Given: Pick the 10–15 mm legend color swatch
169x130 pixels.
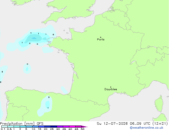Looking at the screenshot, I should pos(35,127).
